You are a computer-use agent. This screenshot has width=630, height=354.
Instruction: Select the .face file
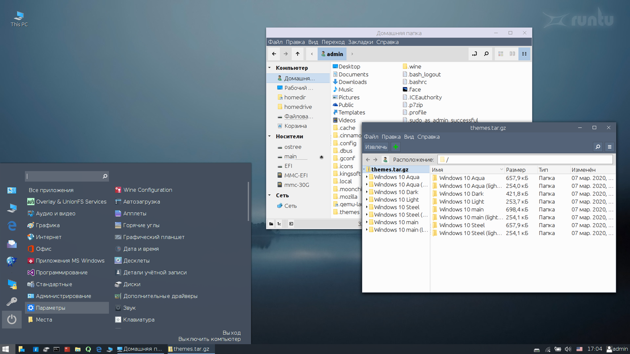pyautogui.click(x=411, y=89)
